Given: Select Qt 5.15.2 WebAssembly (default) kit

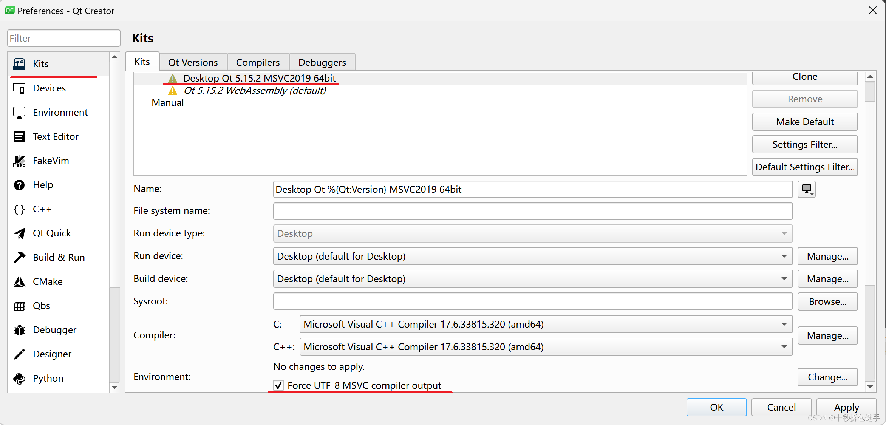Looking at the screenshot, I should (x=255, y=90).
